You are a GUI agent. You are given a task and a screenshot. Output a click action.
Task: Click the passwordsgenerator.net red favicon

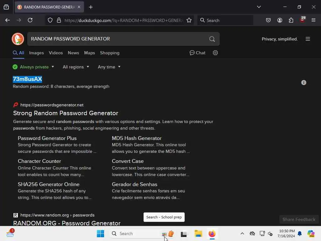16,105
